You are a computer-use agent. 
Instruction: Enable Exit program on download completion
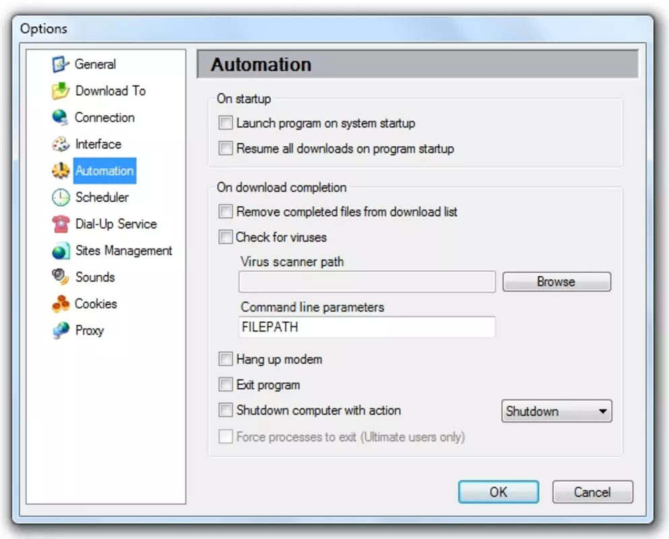click(x=226, y=385)
